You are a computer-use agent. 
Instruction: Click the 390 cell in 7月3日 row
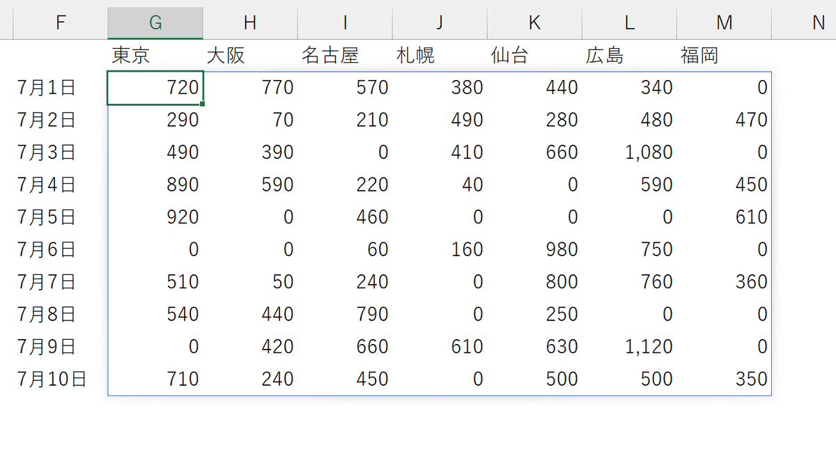tap(250, 152)
